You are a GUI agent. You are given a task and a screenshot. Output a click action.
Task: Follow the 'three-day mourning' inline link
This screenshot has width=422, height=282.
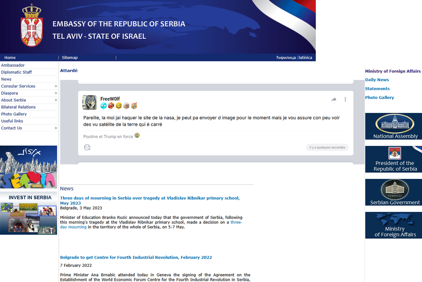(x=151, y=225)
